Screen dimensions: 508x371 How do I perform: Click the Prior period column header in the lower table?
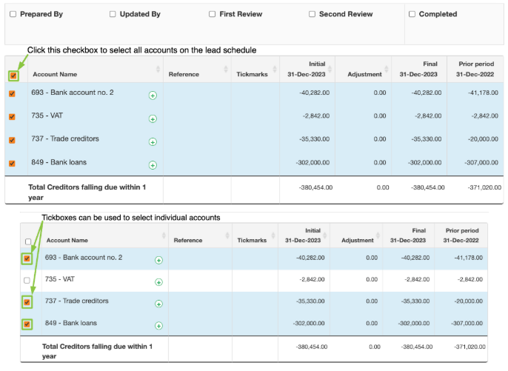coord(461,236)
